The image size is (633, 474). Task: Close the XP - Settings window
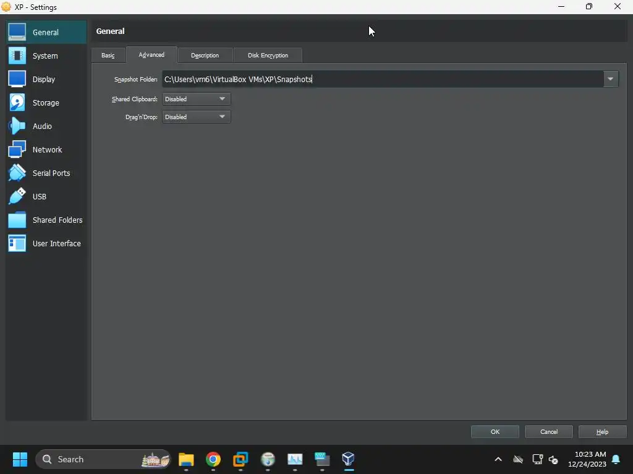[618, 6]
